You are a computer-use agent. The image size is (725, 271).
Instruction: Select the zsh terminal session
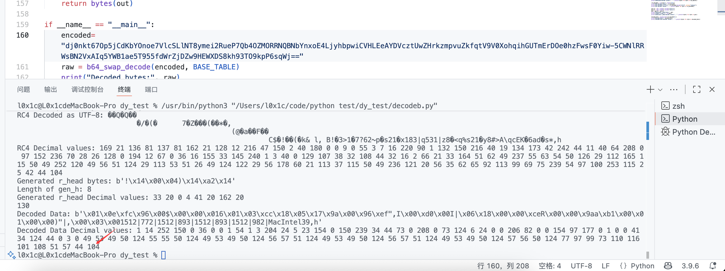[678, 106]
